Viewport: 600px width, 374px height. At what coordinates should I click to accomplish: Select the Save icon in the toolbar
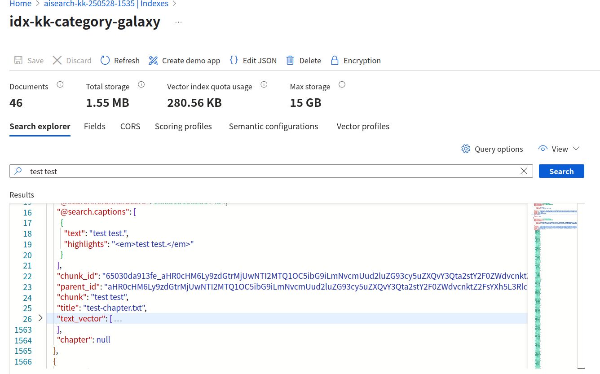18,60
